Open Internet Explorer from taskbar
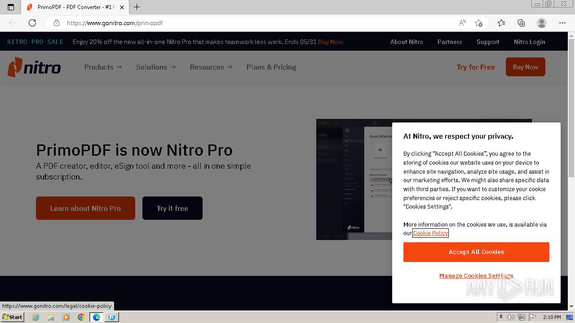This screenshot has height=323, width=575. 36,317
